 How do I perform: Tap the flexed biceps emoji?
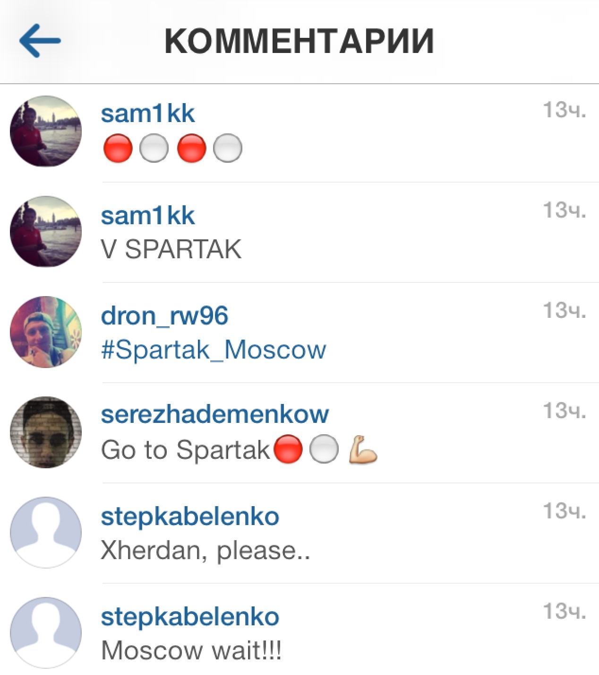[363, 449]
